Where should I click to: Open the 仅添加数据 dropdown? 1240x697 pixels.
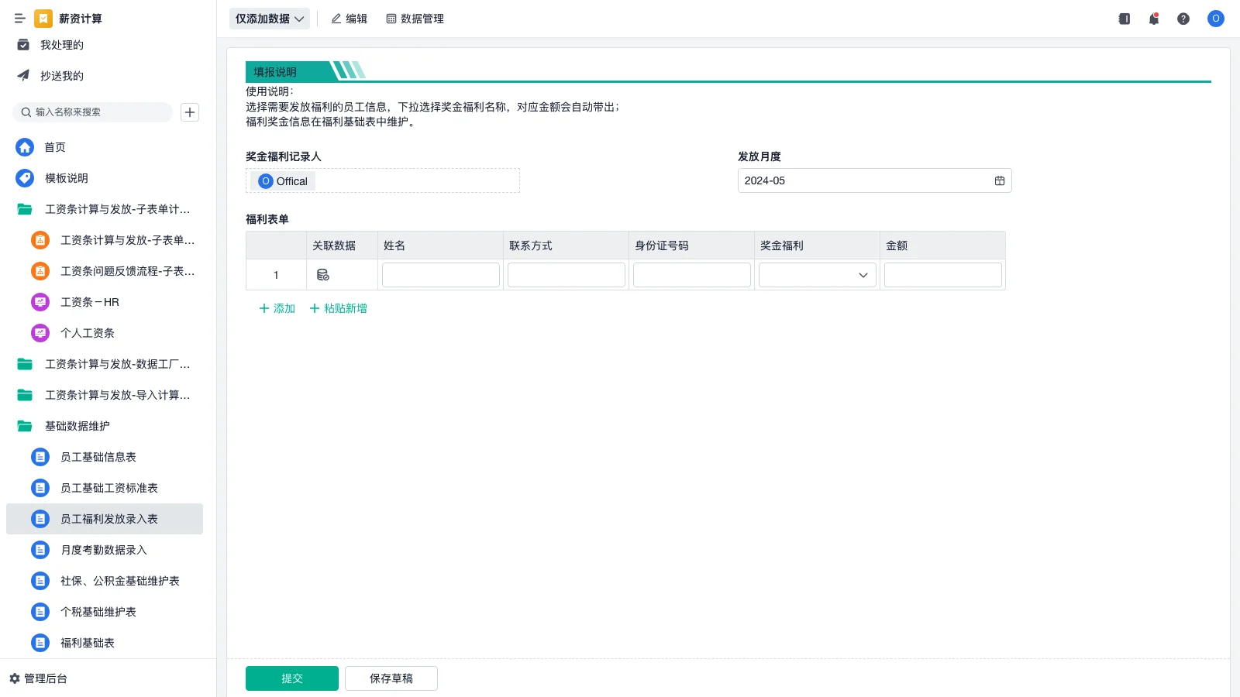270,19
